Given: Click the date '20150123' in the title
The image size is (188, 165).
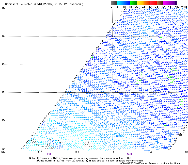Looking at the screenshot, I should (x=62, y=4).
